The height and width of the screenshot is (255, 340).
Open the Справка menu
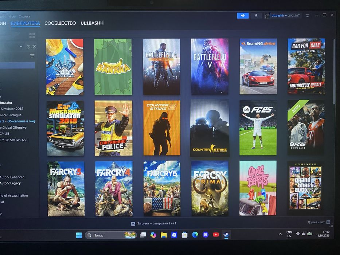[24, 16]
